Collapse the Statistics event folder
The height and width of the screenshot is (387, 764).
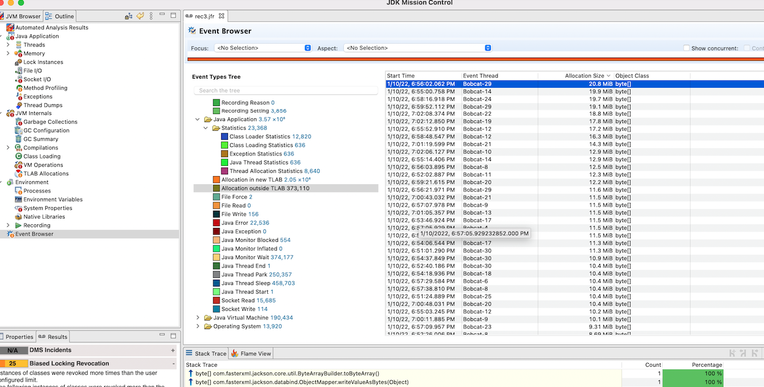206,128
